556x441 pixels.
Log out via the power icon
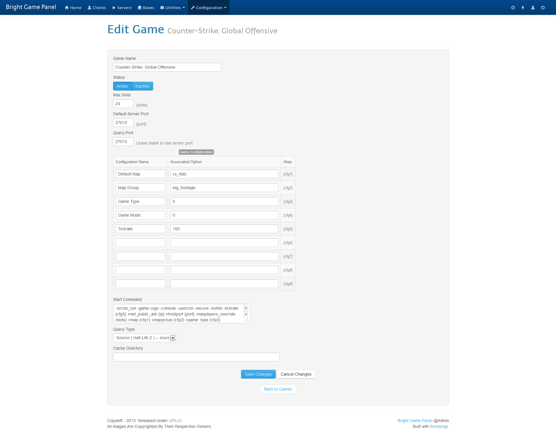pos(543,8)
